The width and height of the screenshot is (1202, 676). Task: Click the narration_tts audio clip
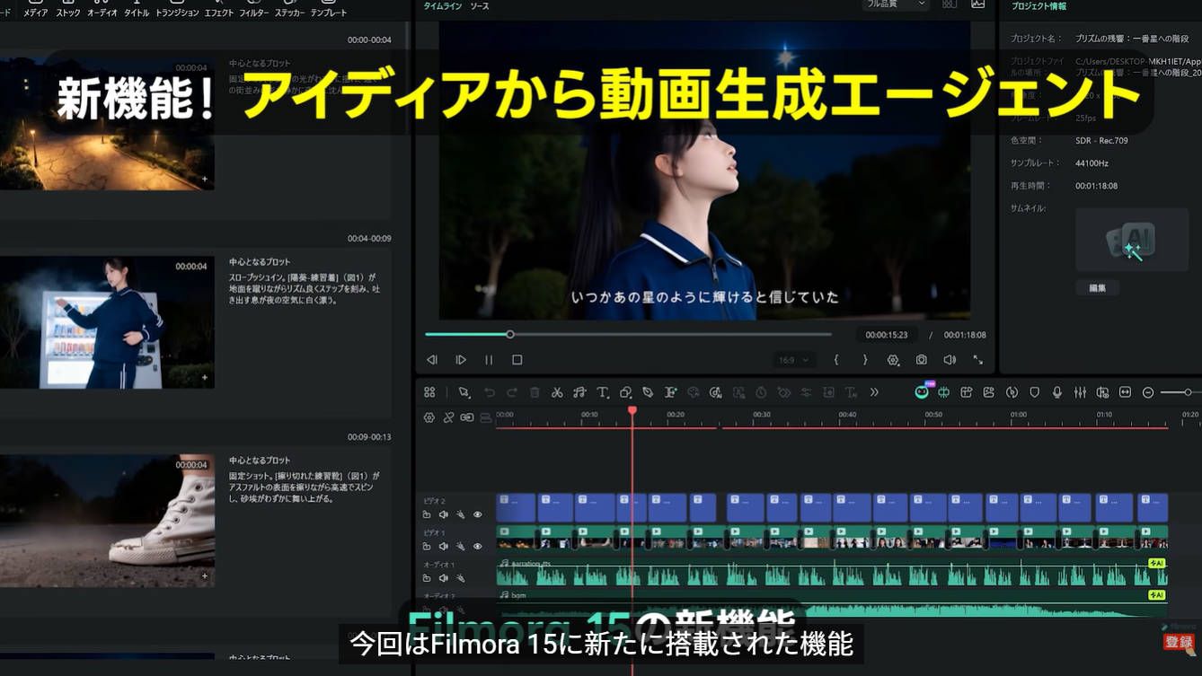coord(832,573)
